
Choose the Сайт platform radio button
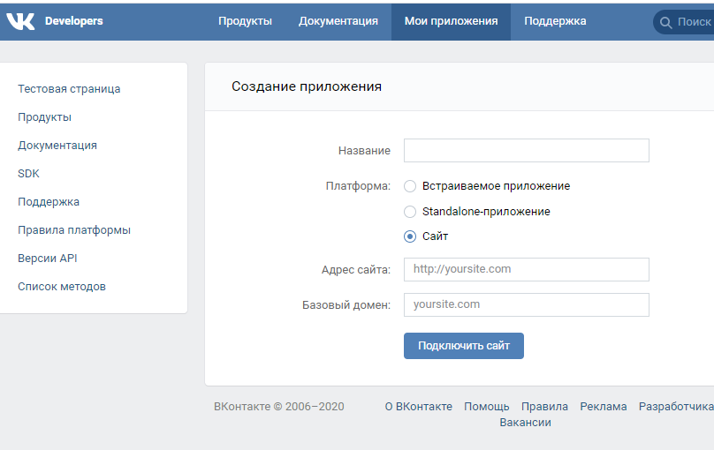[410, 236]
